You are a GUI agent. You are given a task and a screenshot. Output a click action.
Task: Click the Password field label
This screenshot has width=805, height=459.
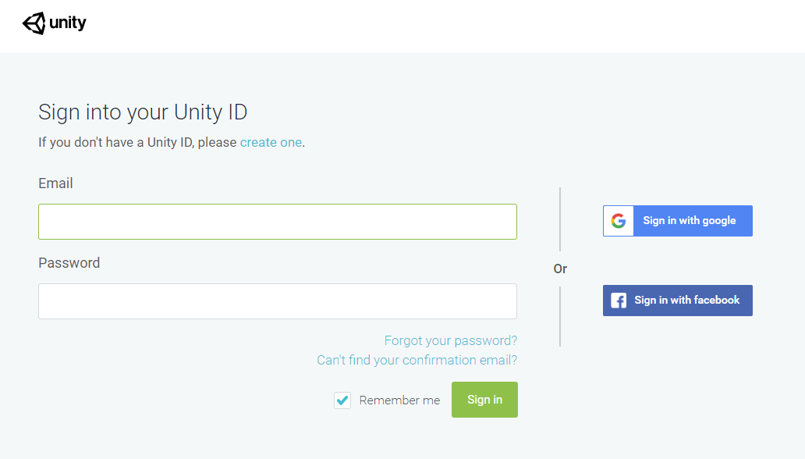click(69, 263)
